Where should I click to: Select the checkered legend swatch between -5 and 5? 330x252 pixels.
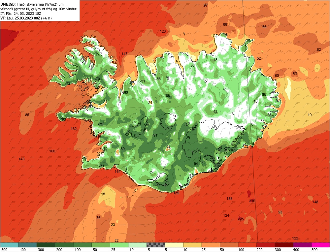[x=156, y=245]
